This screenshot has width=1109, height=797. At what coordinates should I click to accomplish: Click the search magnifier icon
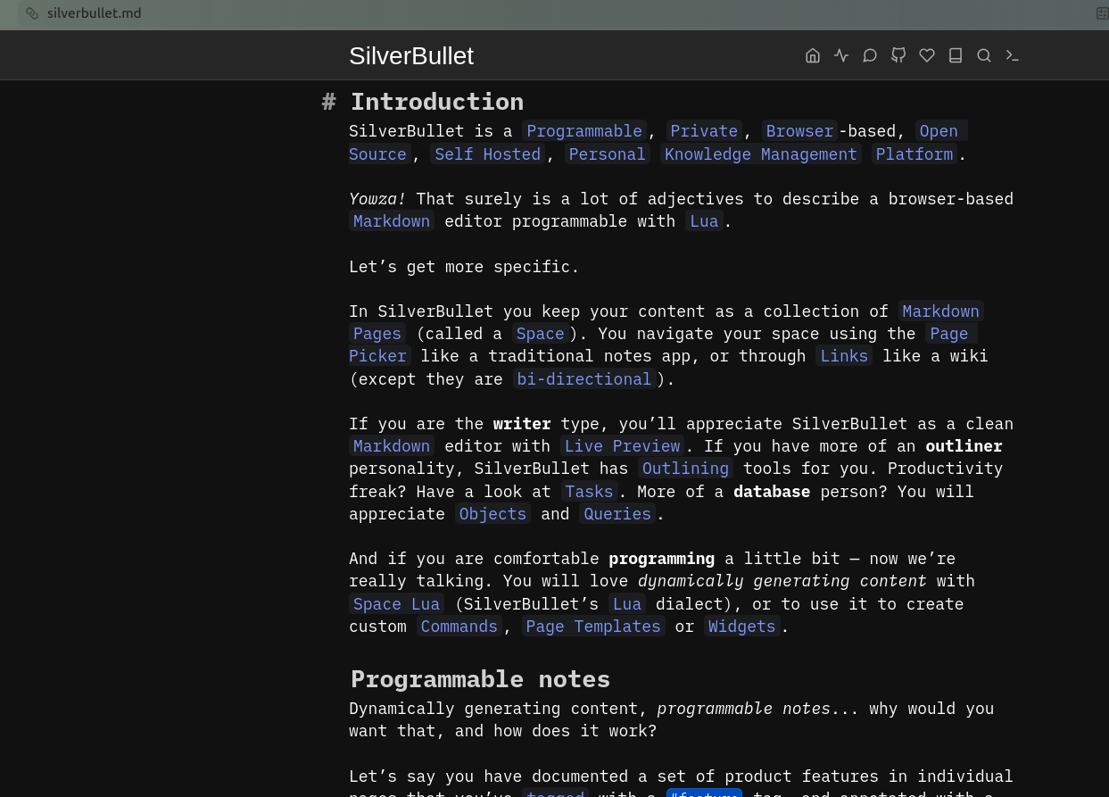(983, 55)
